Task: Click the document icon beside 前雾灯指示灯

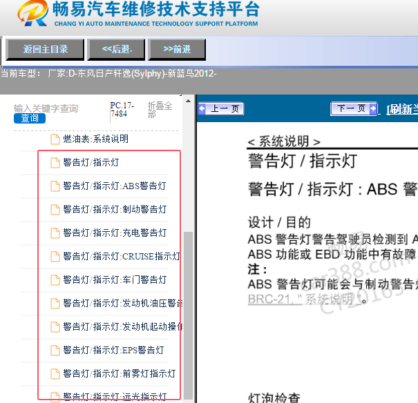Action: tap(55, 373)
